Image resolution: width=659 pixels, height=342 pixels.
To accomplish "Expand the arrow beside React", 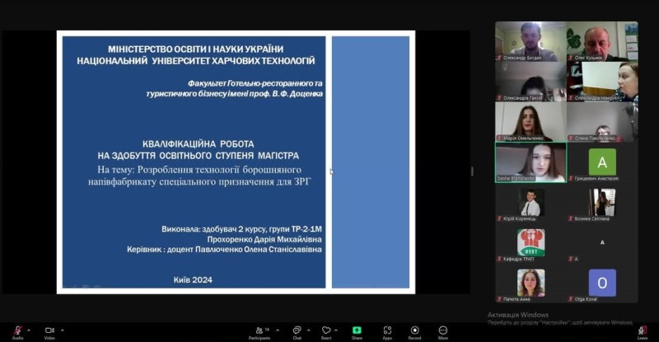I will tap(336, 330).
